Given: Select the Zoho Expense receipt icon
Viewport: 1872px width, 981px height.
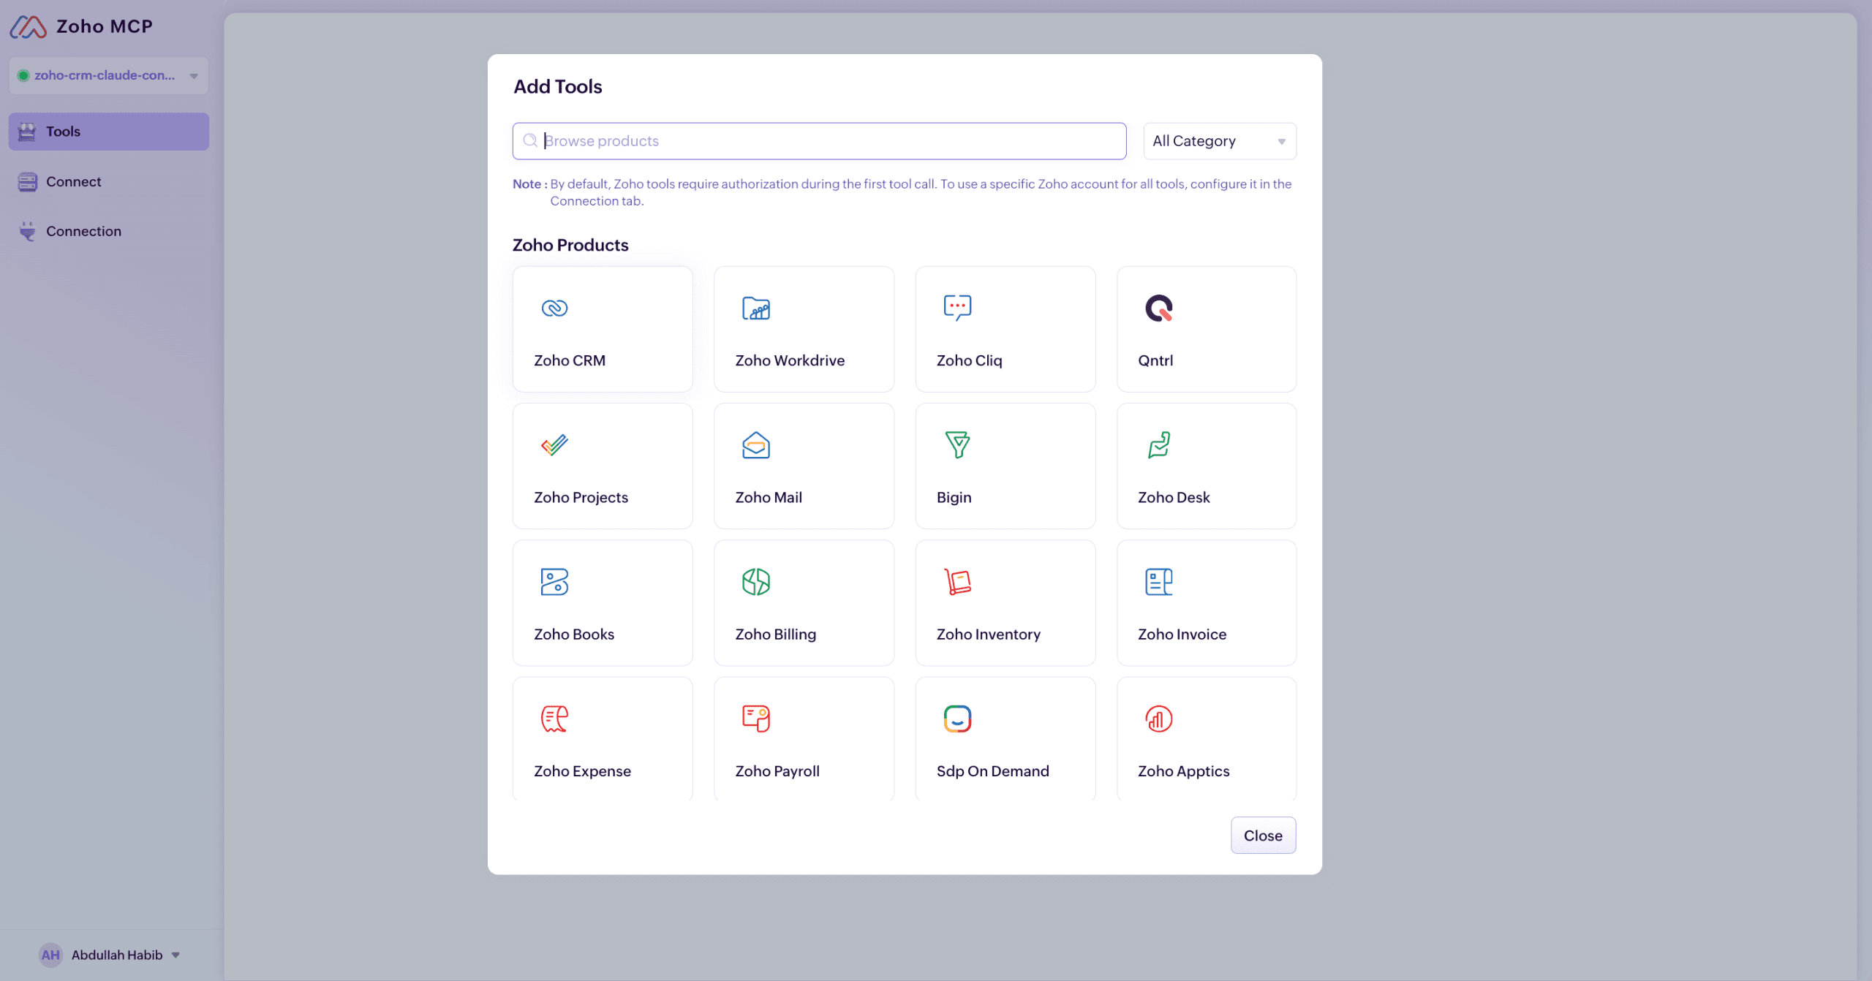Looking at the screenshot, I should click(554, 719).
